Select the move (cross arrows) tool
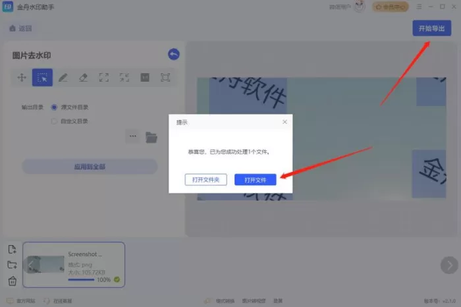 click(x=22, y=78)
